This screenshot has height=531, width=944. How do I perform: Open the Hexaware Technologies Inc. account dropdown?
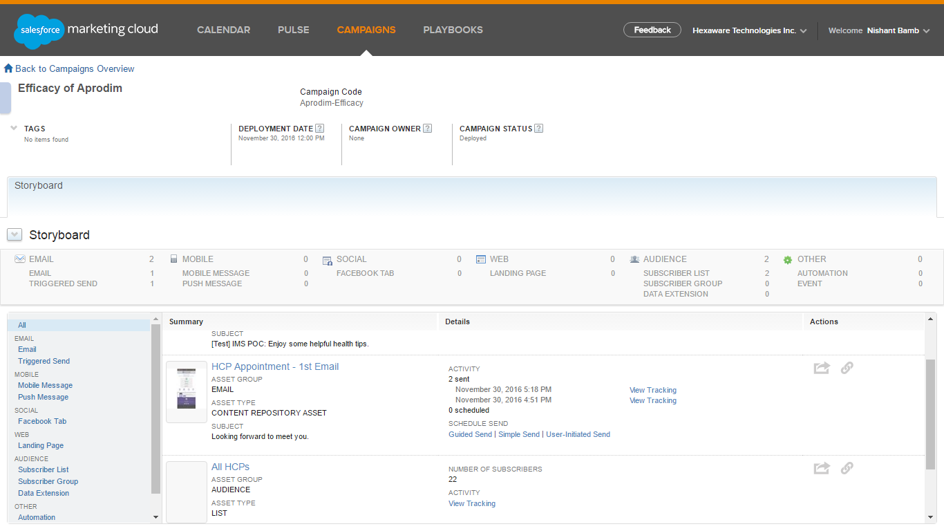tap(750, 30)
